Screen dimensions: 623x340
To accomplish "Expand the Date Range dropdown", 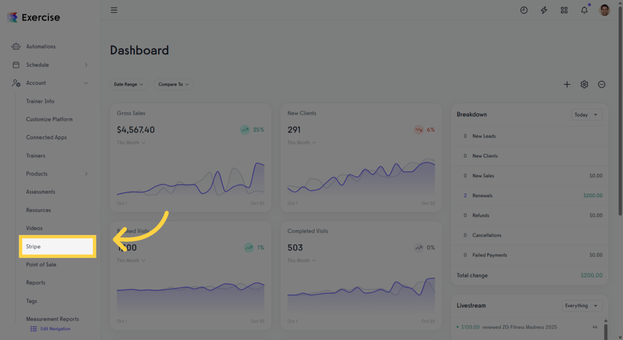I will point(129,84).
